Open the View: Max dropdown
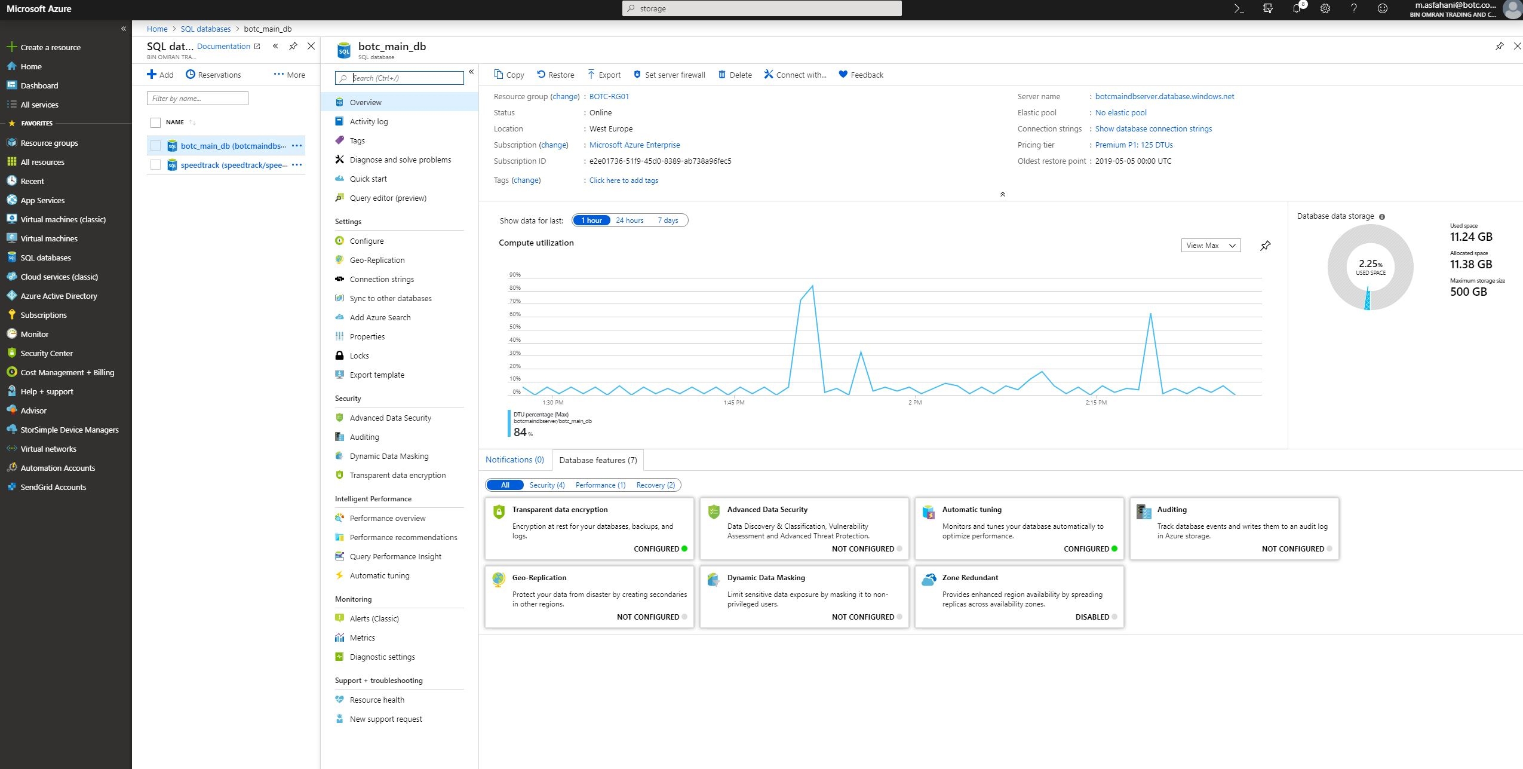The width and height of the screenshot is (1523, 769). pos(1211,246)
